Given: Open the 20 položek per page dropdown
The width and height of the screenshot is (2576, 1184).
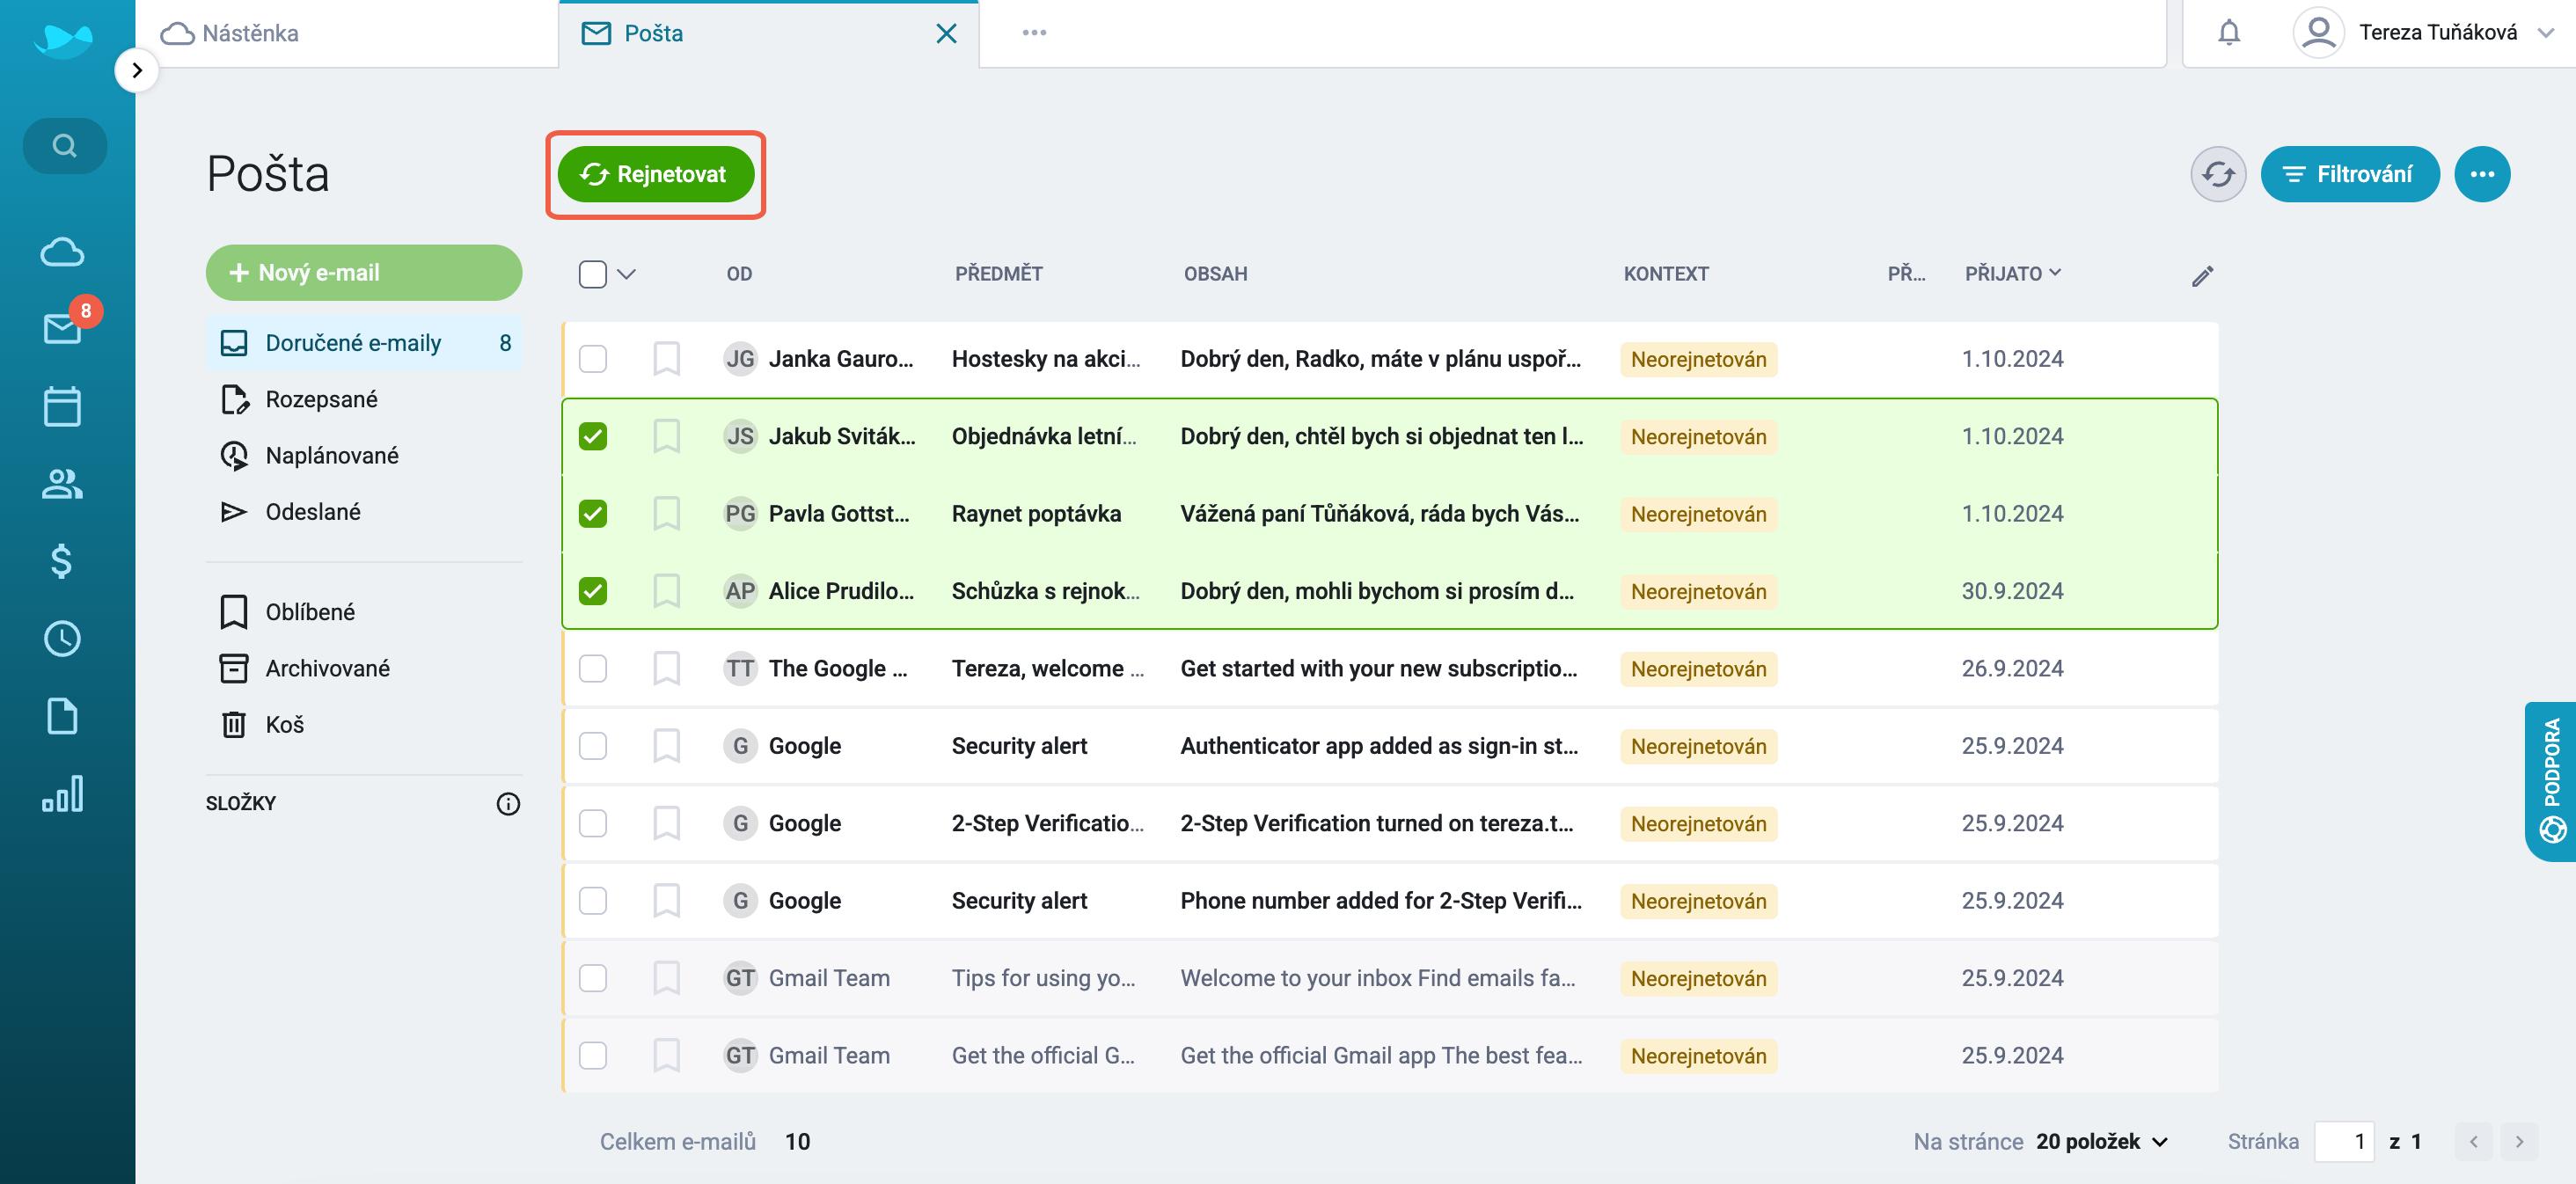Looking at the screenshot, I should (x=2102, y=1142).
